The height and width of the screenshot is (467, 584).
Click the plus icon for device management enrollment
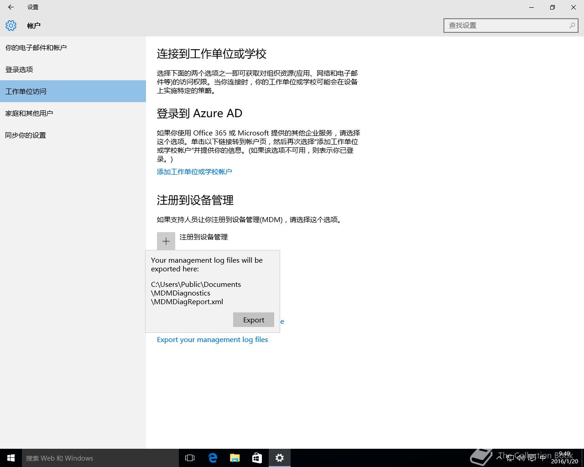tap(166, 241)
